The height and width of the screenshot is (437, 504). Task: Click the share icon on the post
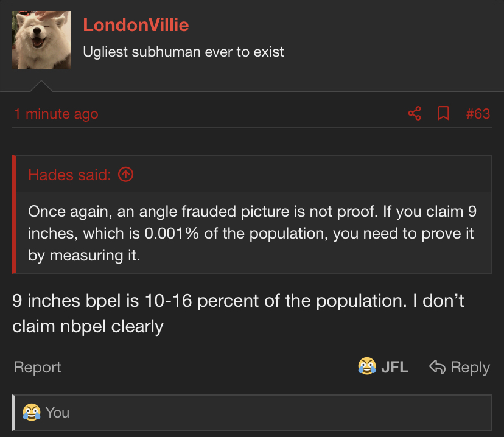(415, 113)
